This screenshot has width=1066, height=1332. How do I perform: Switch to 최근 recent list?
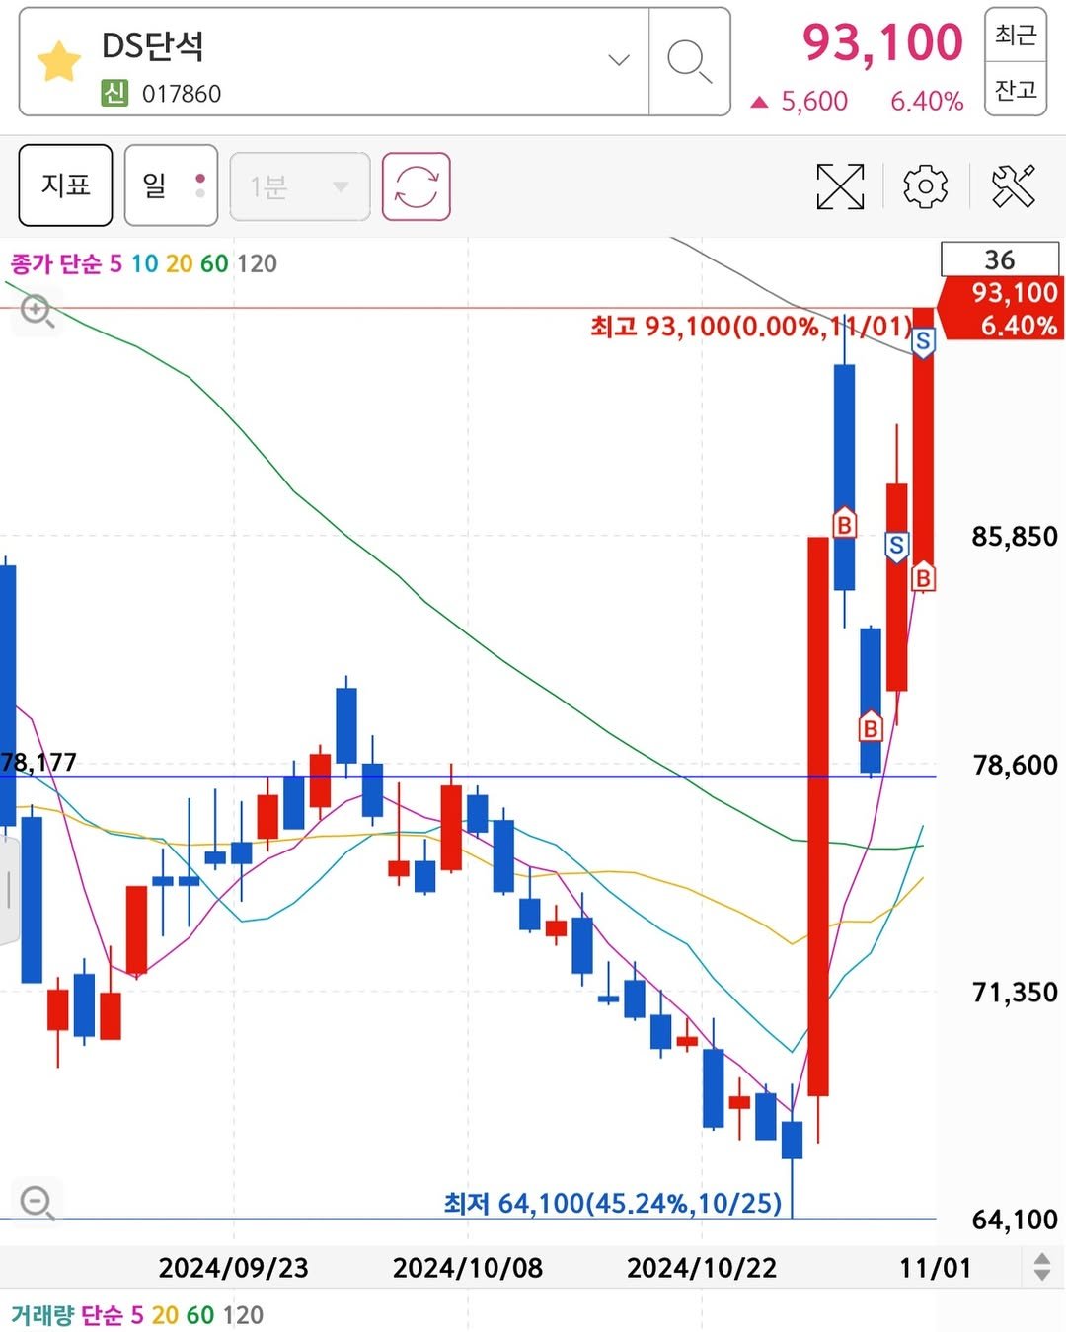[x=1015, y=36]
